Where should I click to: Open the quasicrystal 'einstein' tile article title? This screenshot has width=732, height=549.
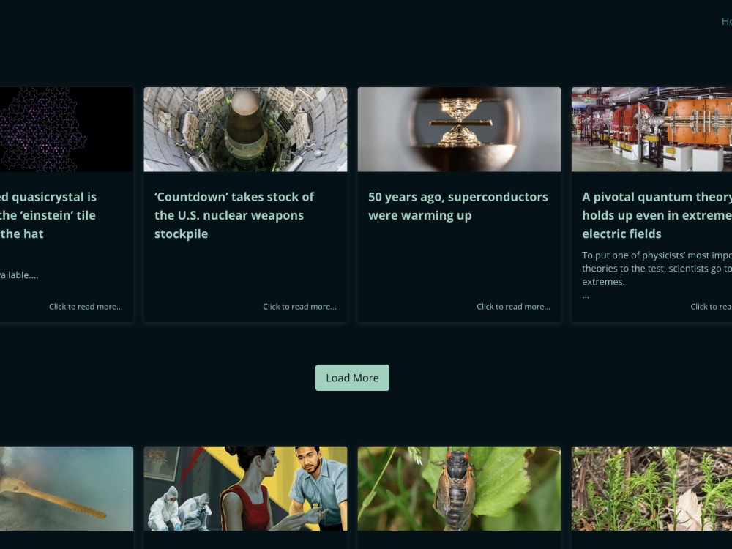[48, 215]
